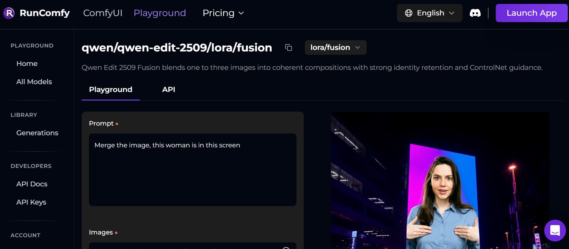Open Home in the sidebar
The height and width of the screenshot is (249, 569).
(27, 64)
